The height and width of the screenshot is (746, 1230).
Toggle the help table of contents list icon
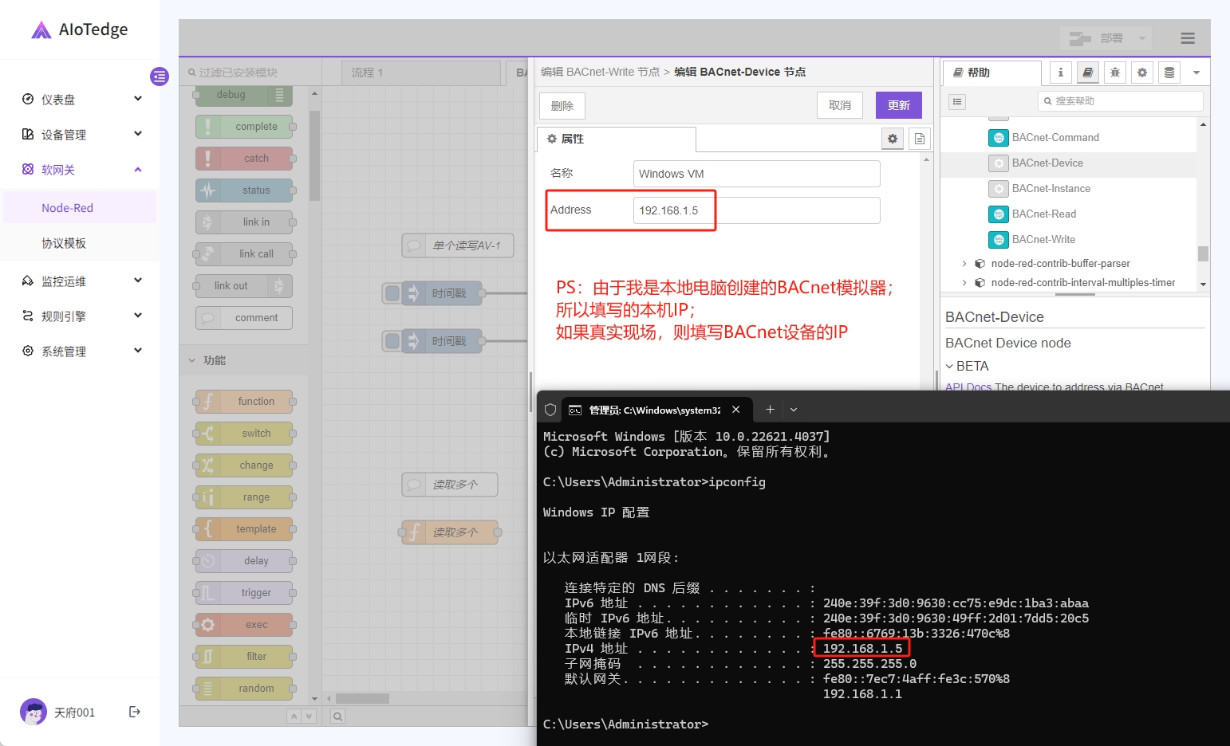click(957, 101)
